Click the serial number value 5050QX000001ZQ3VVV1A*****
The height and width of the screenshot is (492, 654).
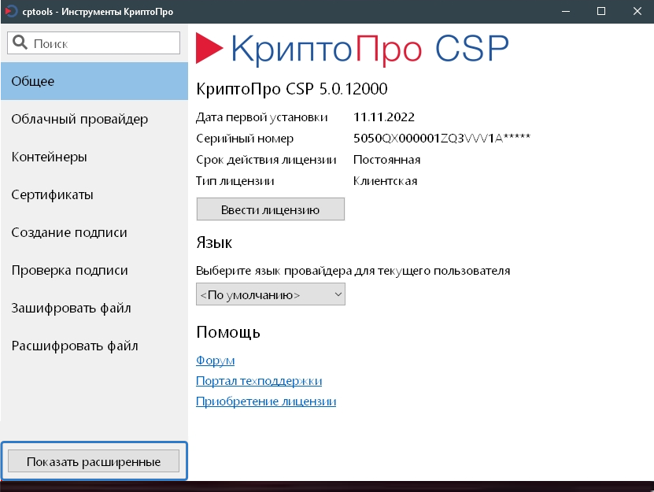point(442,138)
